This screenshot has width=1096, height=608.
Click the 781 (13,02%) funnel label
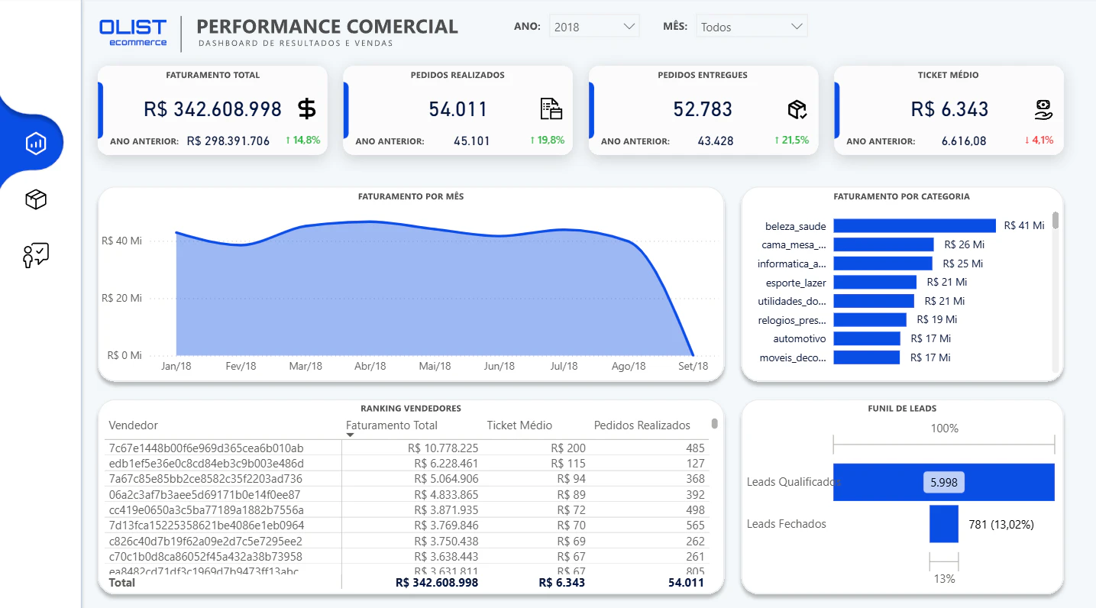(x=1001, y=524)
